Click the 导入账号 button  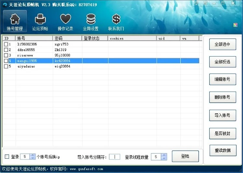[x=223, y=115]
